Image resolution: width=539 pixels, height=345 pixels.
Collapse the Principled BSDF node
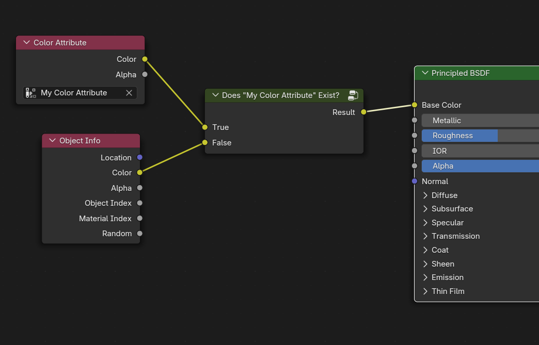coord(425,73)
